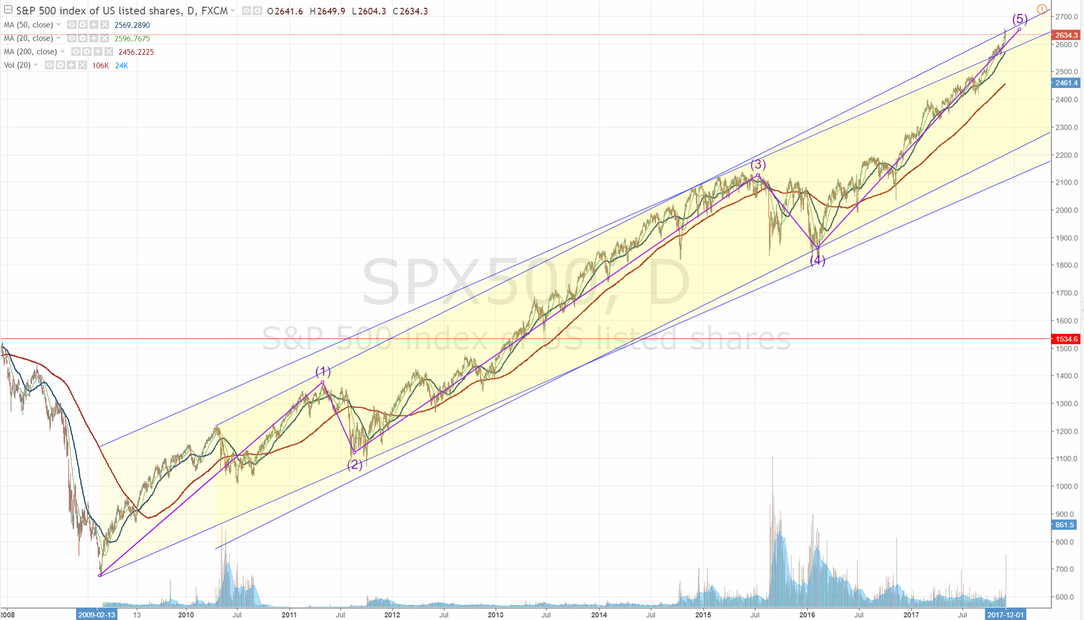
Task: Click the orange alert icon at top right
Action: pos(1042,9)
